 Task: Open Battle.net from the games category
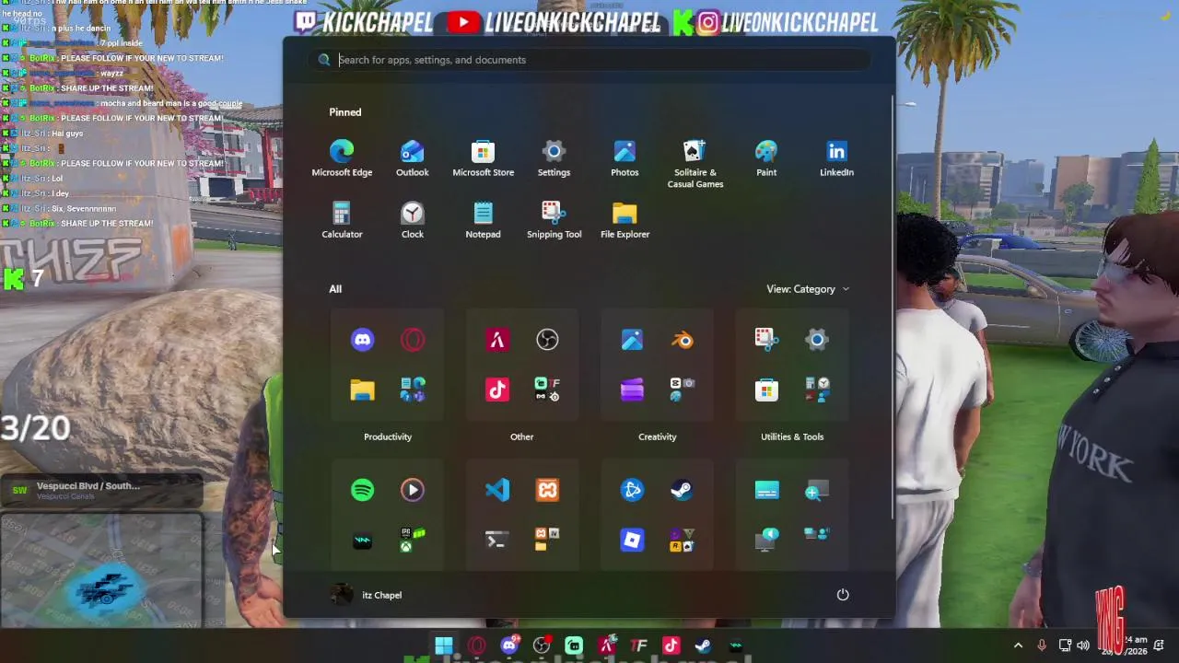[x=632, y=490]
